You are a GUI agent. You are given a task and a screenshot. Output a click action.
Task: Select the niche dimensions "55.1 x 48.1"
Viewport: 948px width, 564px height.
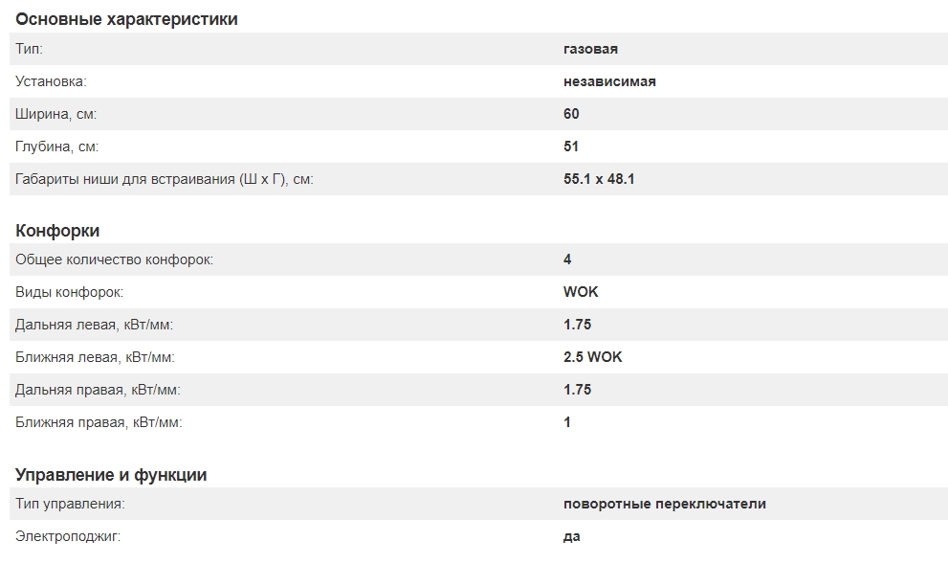coord(599,179)
